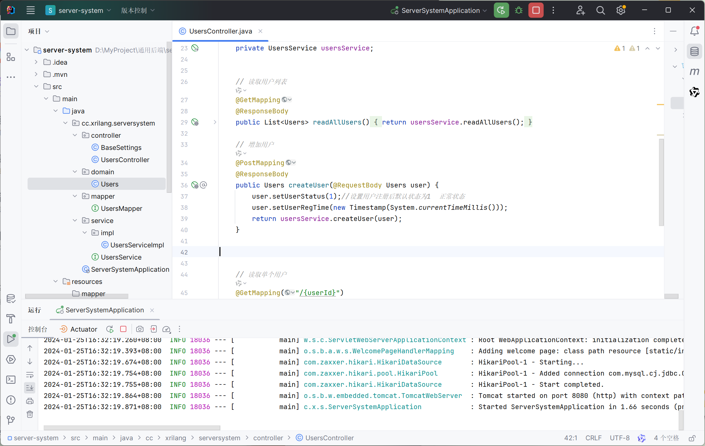Expand folded readAllUsers method at line 29

click(x=215, y=122)
